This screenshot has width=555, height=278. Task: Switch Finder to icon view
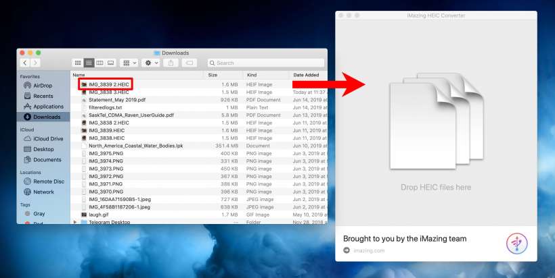(78, 63)
